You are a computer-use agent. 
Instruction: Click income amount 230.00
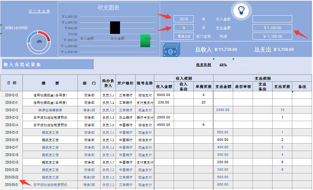[x=164, y=102]
